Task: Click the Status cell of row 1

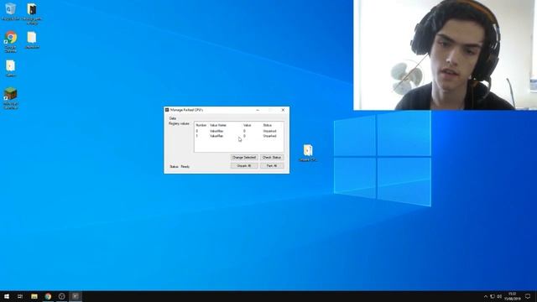Action: (x=269, y=136)
